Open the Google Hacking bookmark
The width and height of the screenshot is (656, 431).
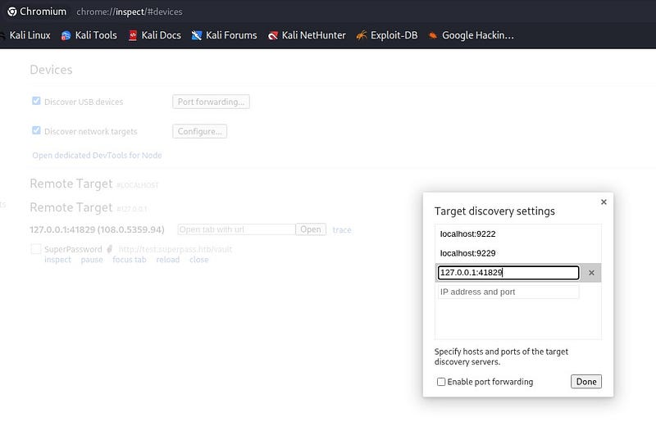pyautogui.click(x=471, y=35)
